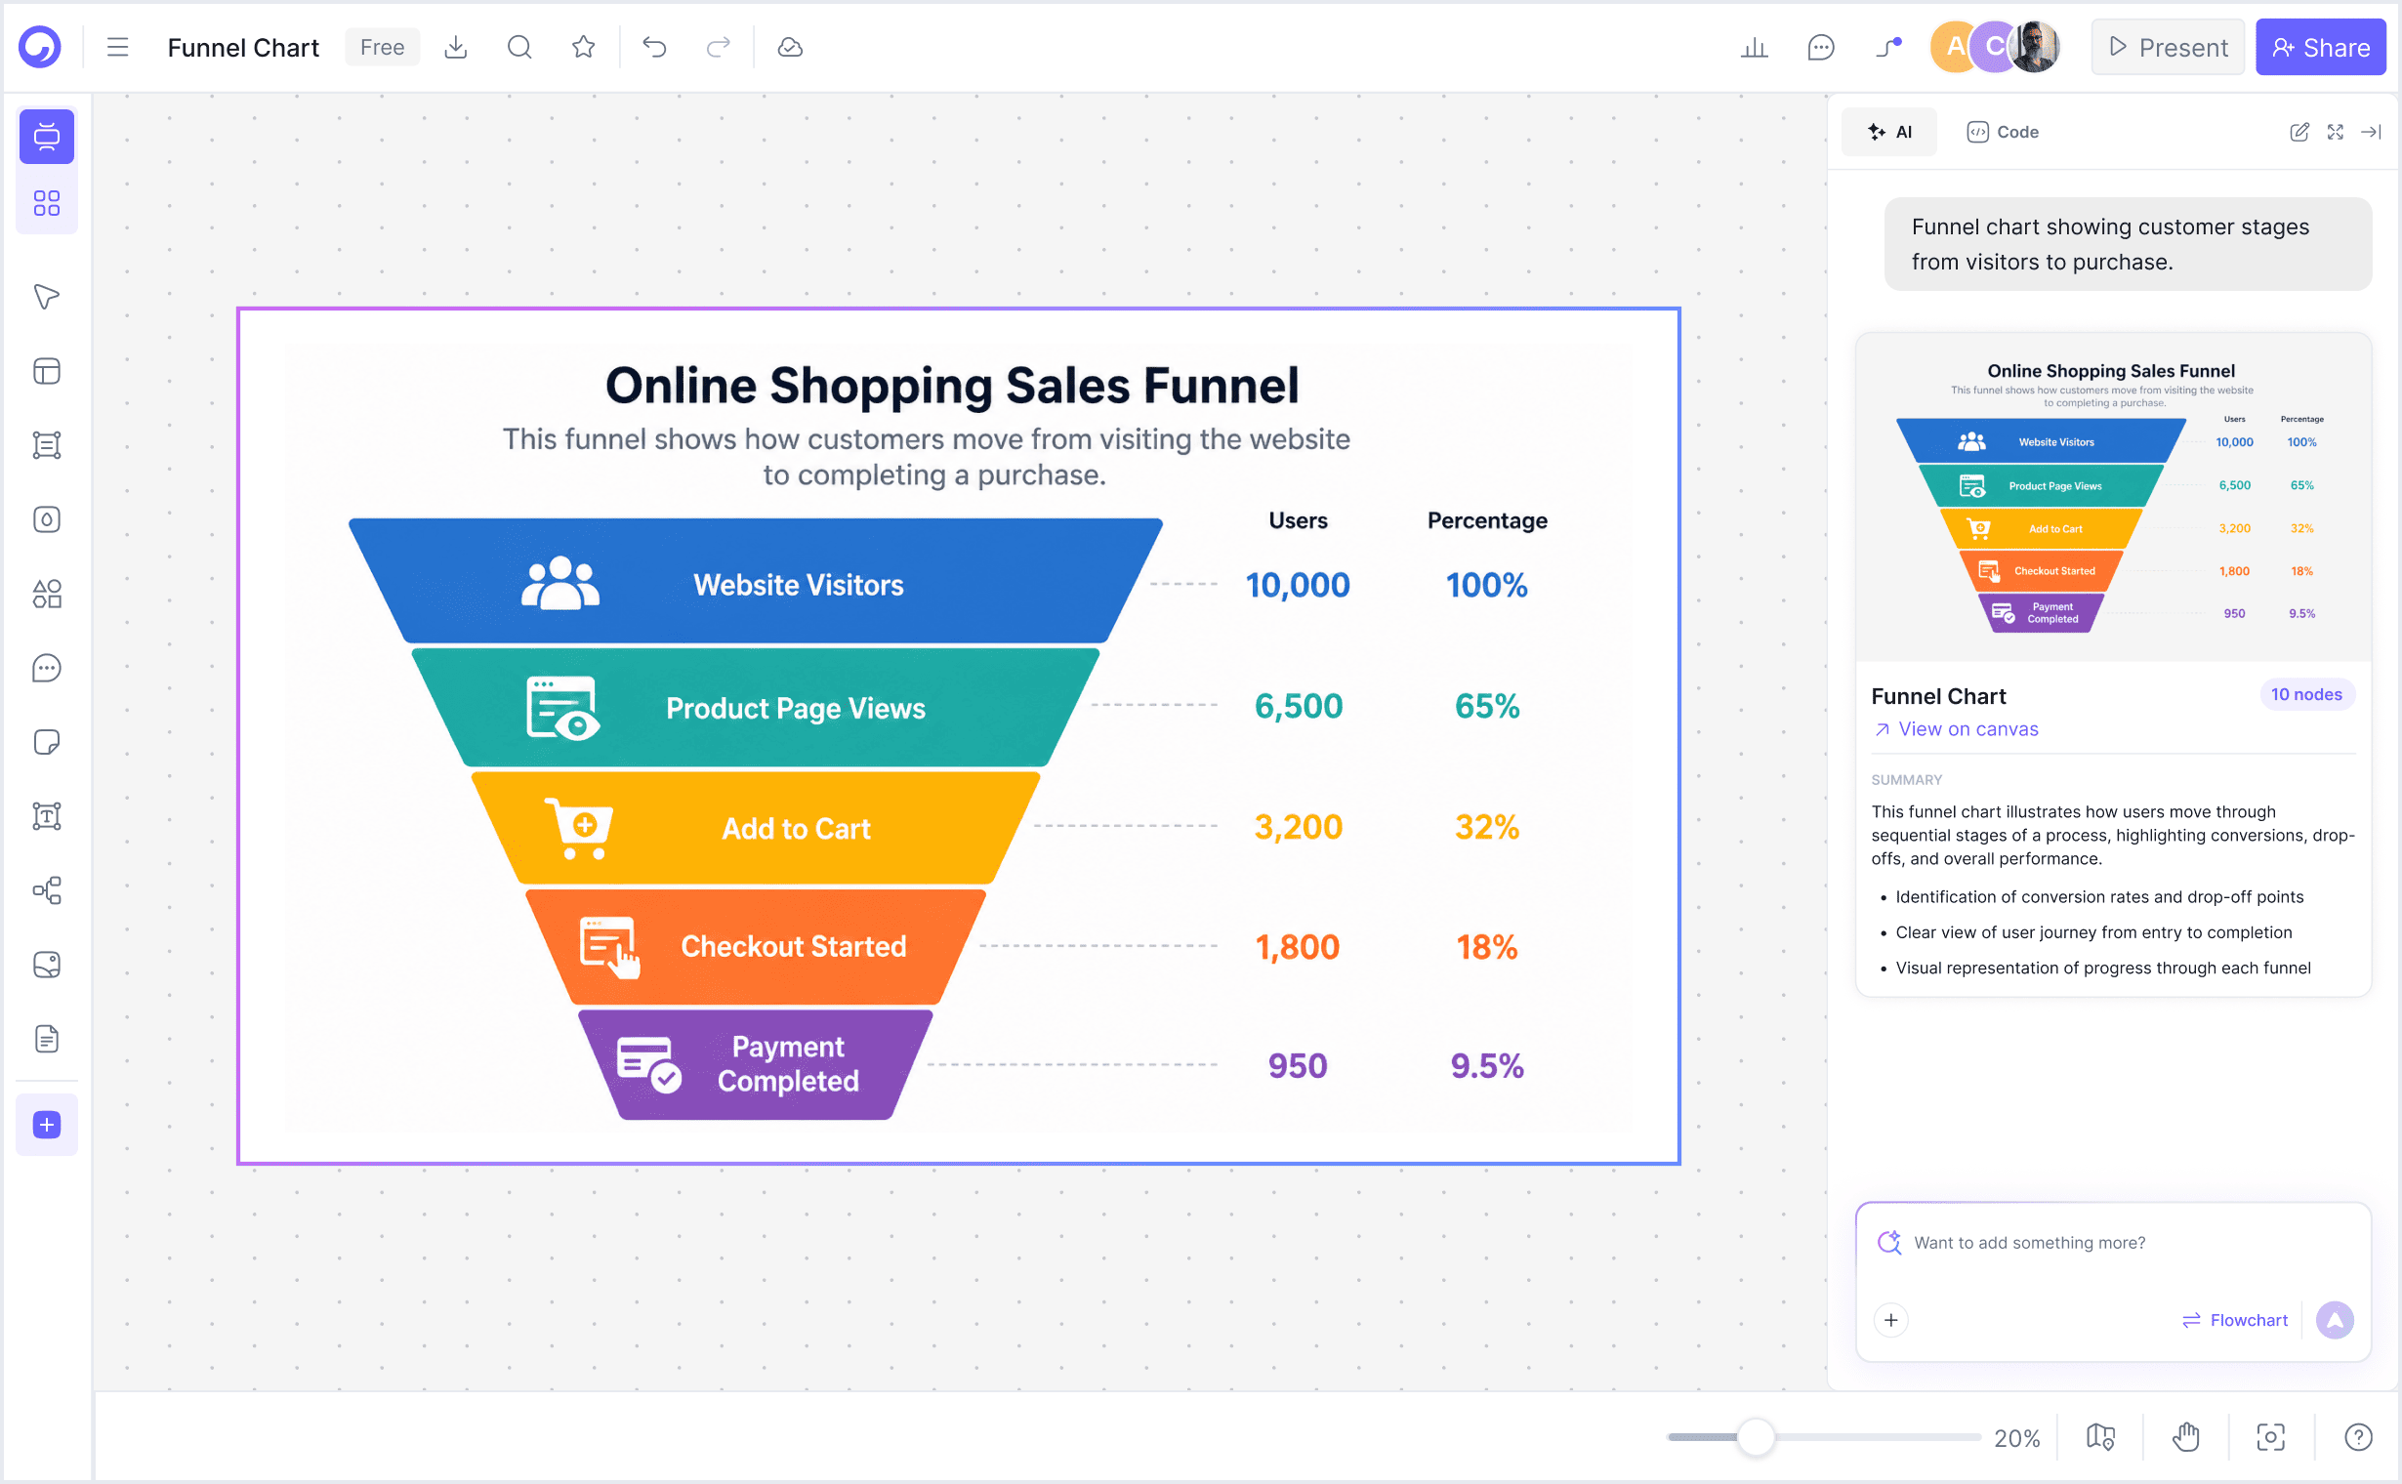Image resolution: width=2402 pixels, height=1484 pixels.
Task: Open the grid templates icon in sidebar
Action: click(46, 203)
